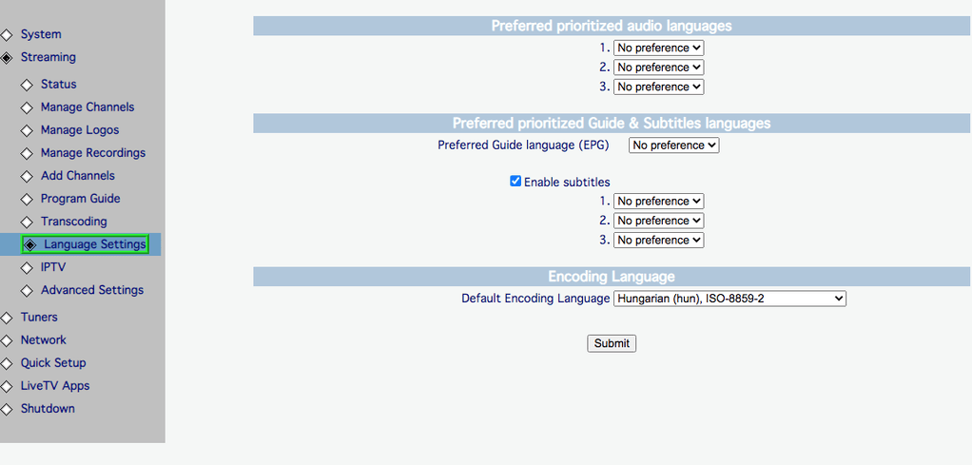Expand Default Encoding Language dropdown
Screen dimensions: 972x465
tap(729, 299)
